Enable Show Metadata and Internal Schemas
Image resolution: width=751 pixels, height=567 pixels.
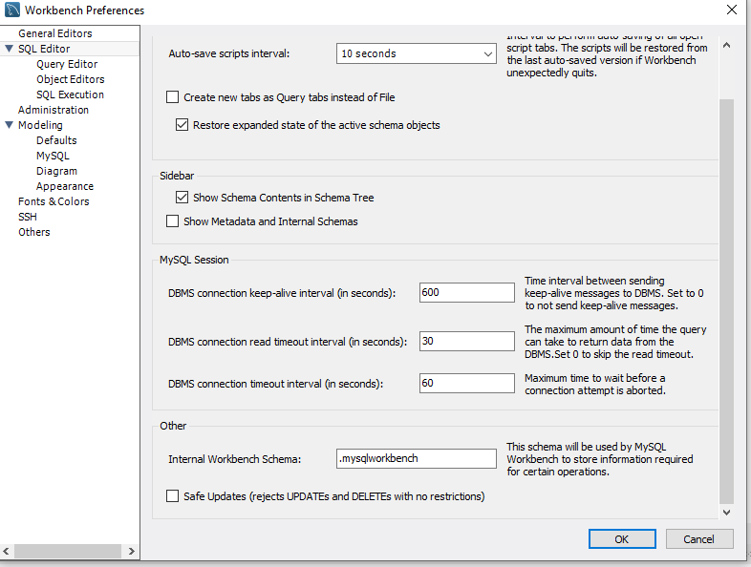click(x=172, y=221)
